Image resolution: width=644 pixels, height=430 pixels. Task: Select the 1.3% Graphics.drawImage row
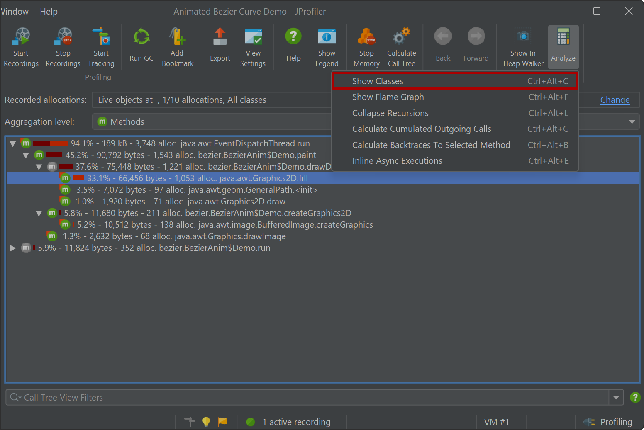click(322, 236)
